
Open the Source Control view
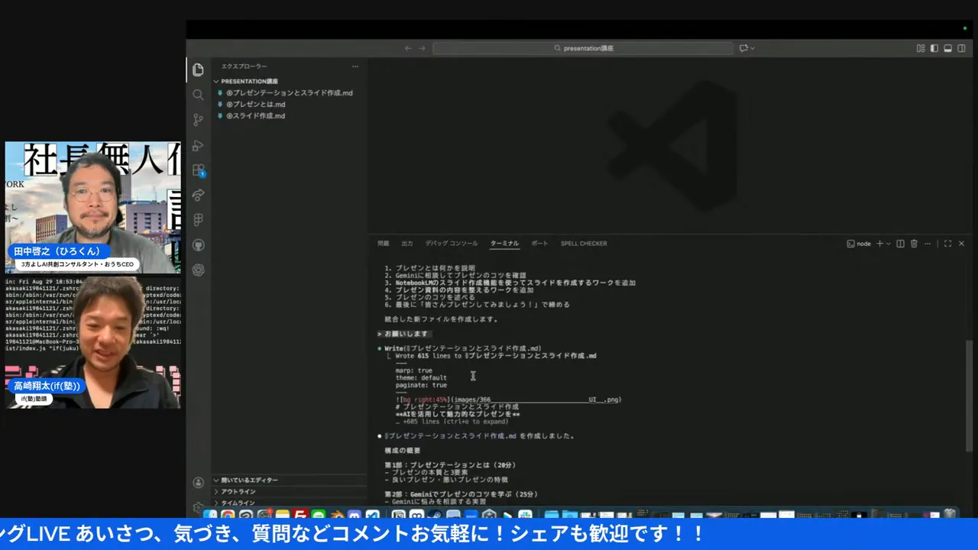(x=198, y=119)
